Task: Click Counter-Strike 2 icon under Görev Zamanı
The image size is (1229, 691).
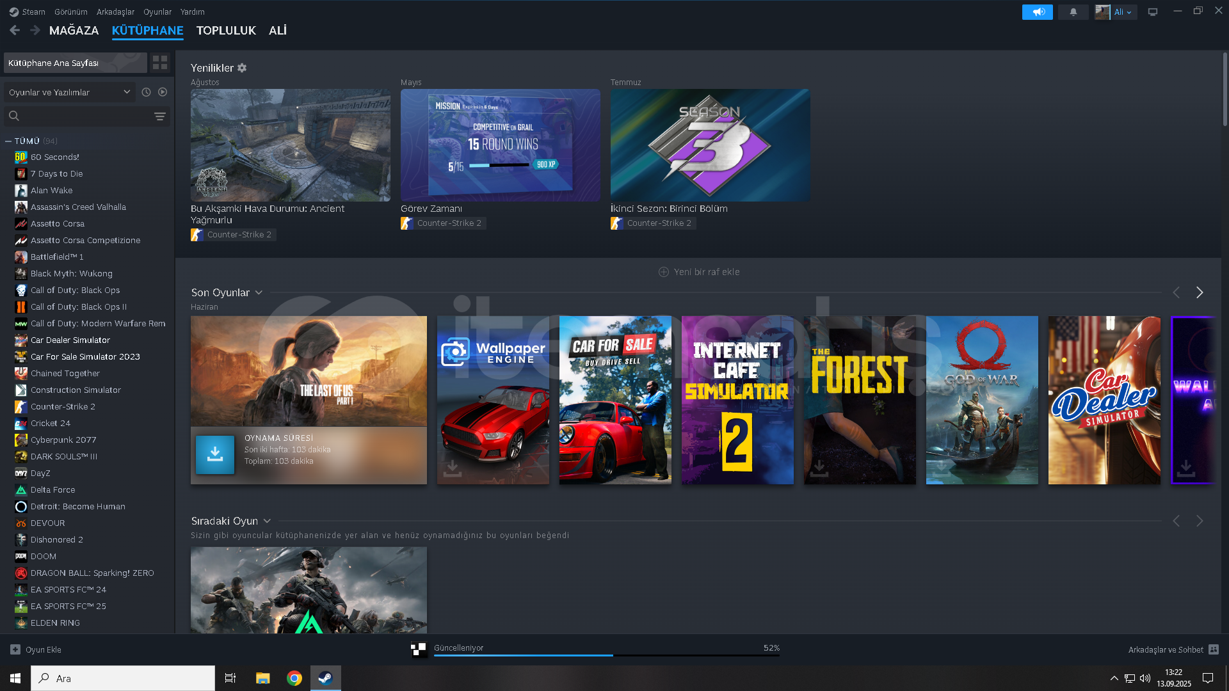Action: coord(406,223)
